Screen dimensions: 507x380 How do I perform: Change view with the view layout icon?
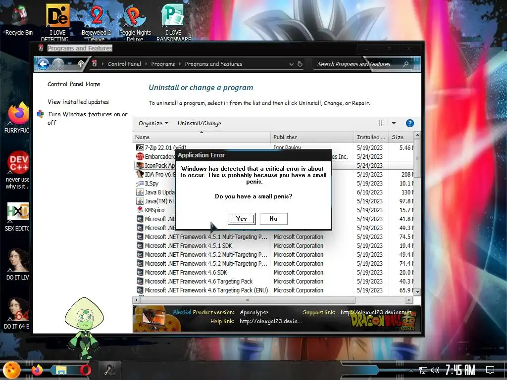[383, 123]
